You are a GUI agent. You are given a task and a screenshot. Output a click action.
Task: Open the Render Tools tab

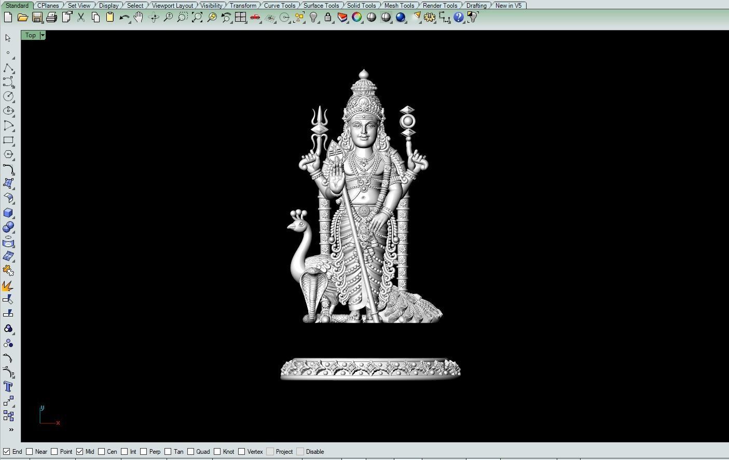(x=440, y=5)
